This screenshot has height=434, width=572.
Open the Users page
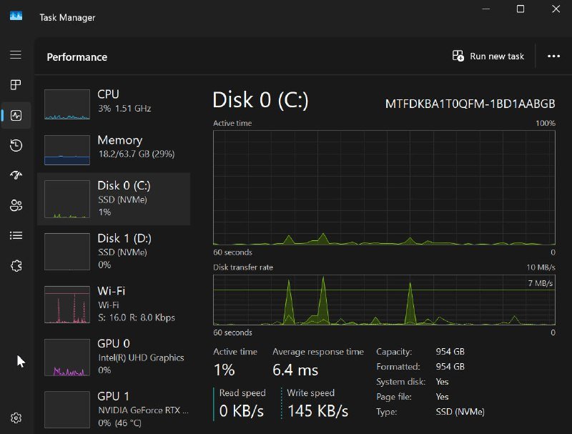click(x=16, y=205)
